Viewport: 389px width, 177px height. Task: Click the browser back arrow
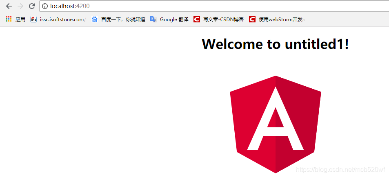(9, 6)
